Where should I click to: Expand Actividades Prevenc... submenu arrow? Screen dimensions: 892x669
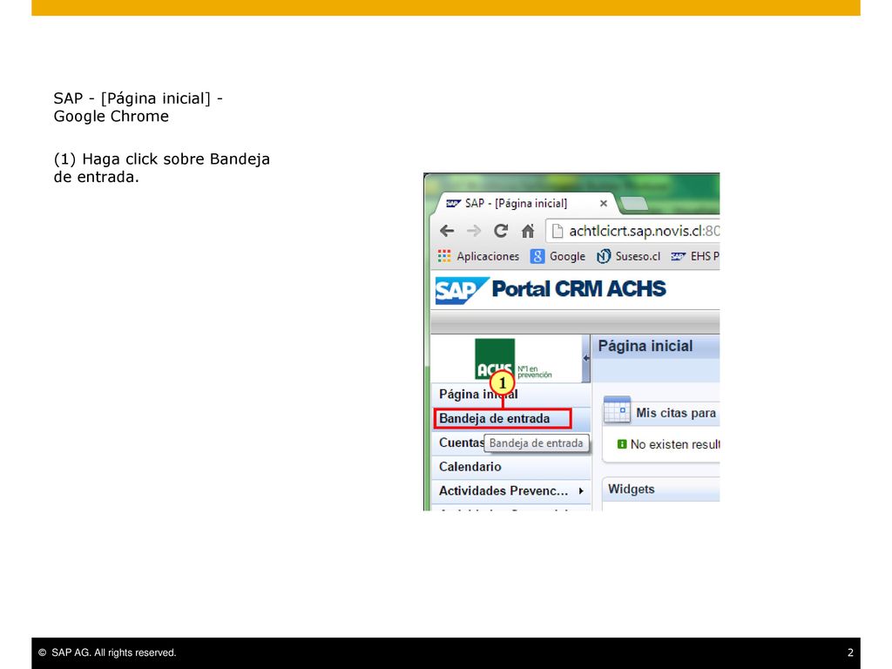581,491
